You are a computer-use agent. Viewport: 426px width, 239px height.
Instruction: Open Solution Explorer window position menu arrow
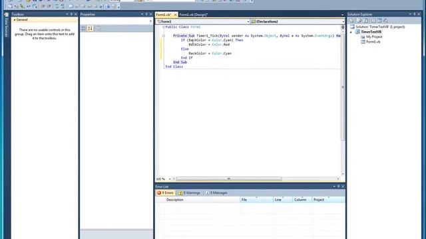coord(410,14)
